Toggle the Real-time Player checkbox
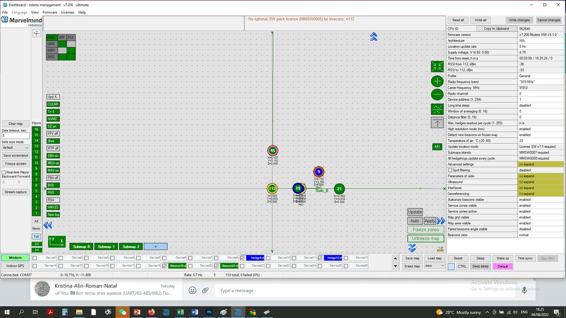Image resolution: width=566 pixels, height=318 pixels. click(4, 172)
